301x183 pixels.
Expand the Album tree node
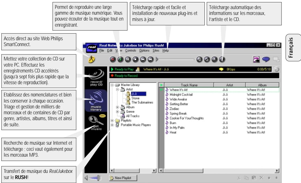[117, 107]
